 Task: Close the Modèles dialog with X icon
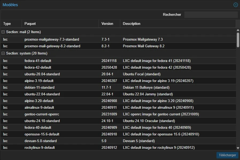235,5
